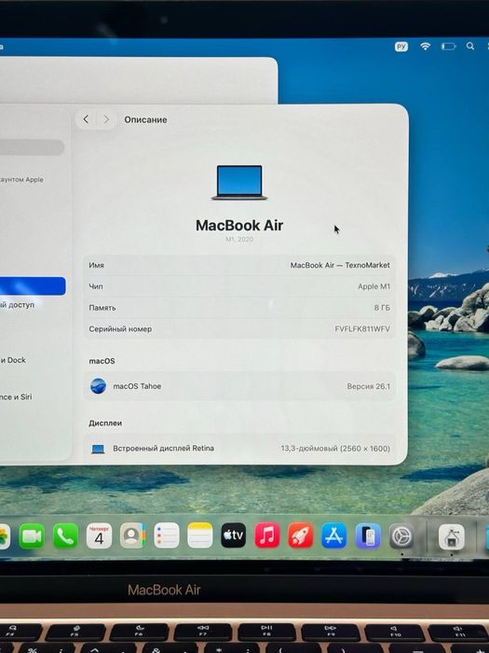Click the Имя row label

tap(97, 265)
